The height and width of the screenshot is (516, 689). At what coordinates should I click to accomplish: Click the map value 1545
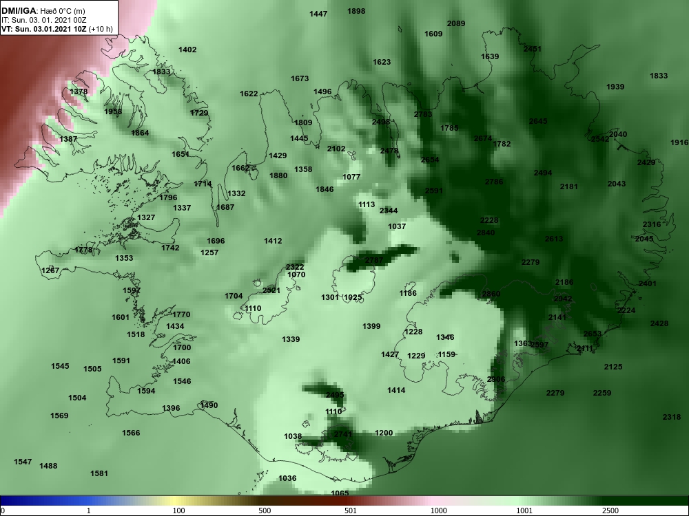pyautogui.click(x=60, y=367)
